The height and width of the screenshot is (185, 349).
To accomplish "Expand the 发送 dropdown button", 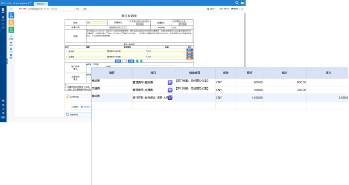I will tap(212, 8).
